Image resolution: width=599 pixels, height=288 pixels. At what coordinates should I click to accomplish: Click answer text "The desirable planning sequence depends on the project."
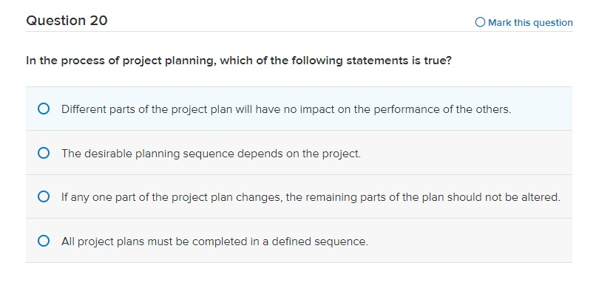pos(211,154)
